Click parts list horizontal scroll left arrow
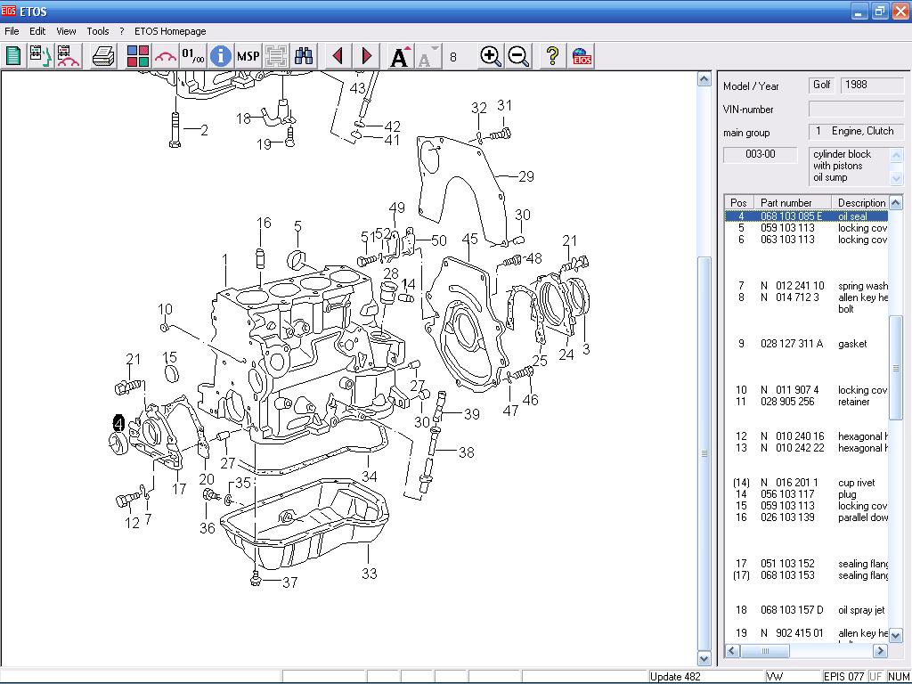Viewport: 912px width, 684px height. click(x=732, y=650)
